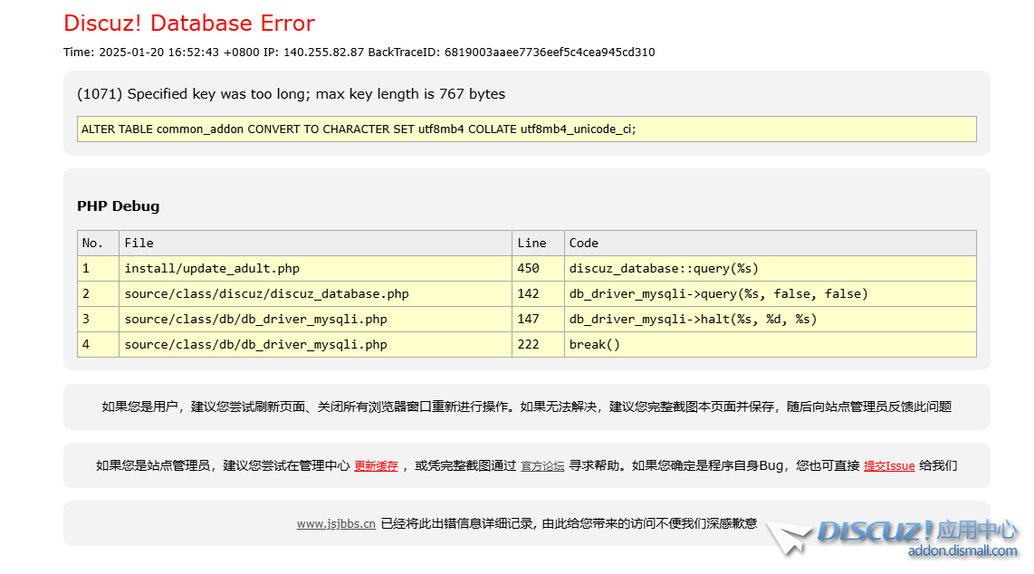1034x574 pixels.
Task: Click the 1071 key too long message
Action: click(291, 94)
